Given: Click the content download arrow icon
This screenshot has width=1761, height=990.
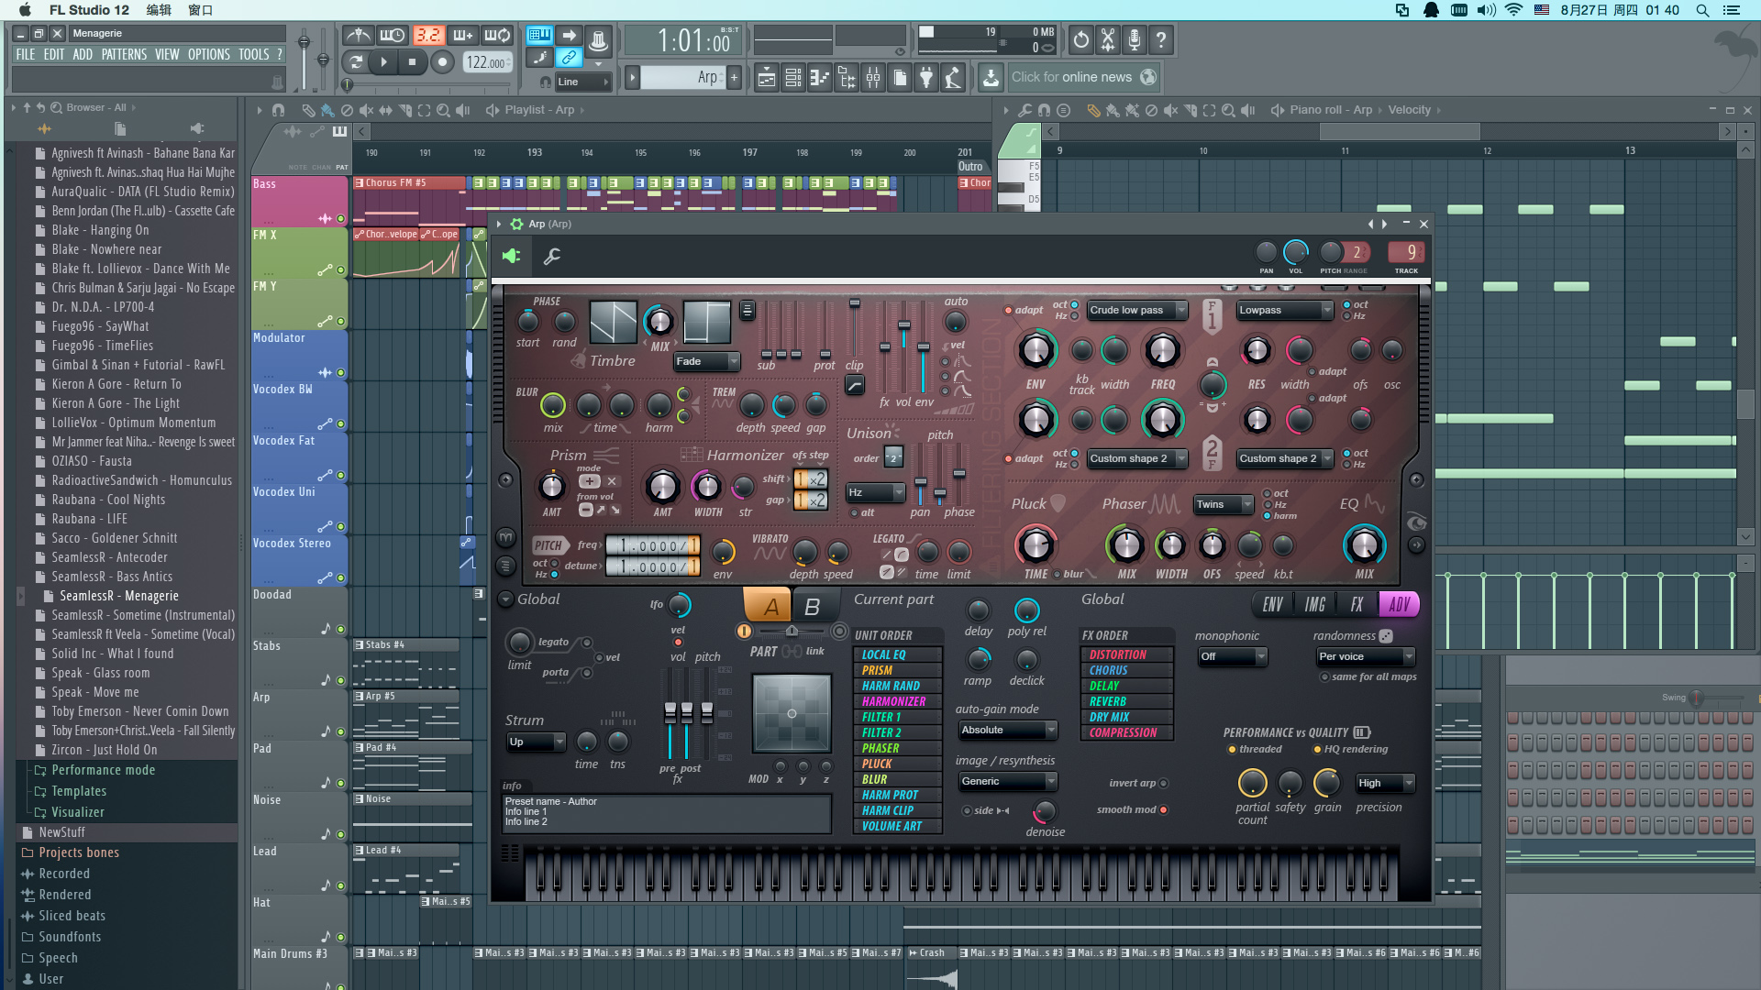Looking at the screenshot, I should 991,78.
